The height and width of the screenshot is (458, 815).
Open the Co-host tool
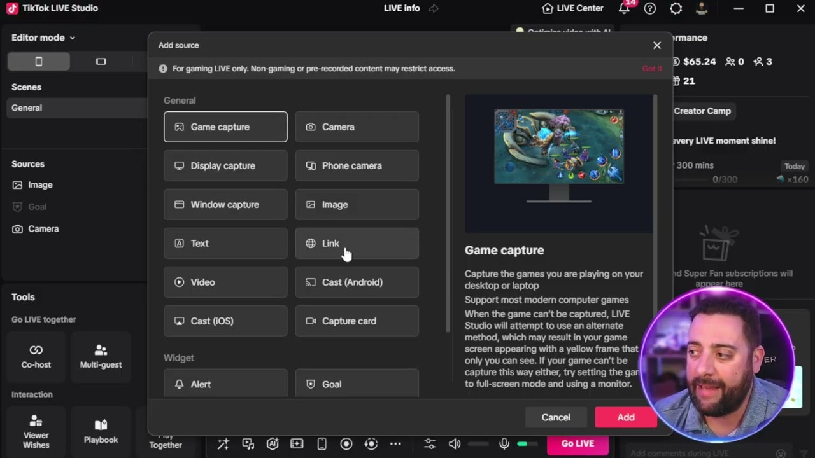point(36,357)
